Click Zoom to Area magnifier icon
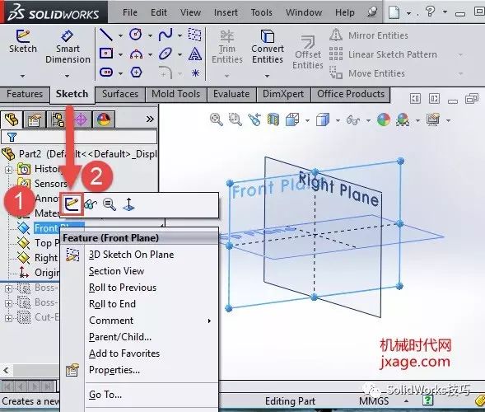Screen dimensions: 485x412 tap(235, 119)
